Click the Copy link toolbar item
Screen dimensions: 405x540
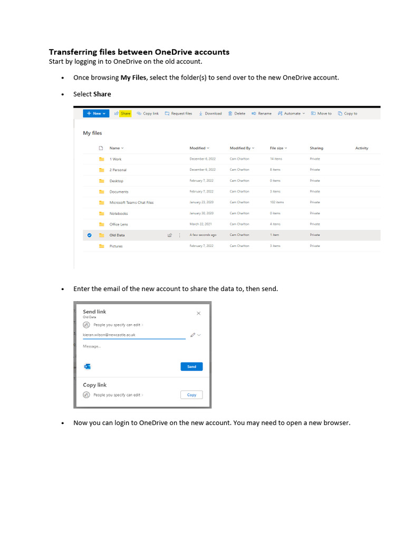pos(148,113)
